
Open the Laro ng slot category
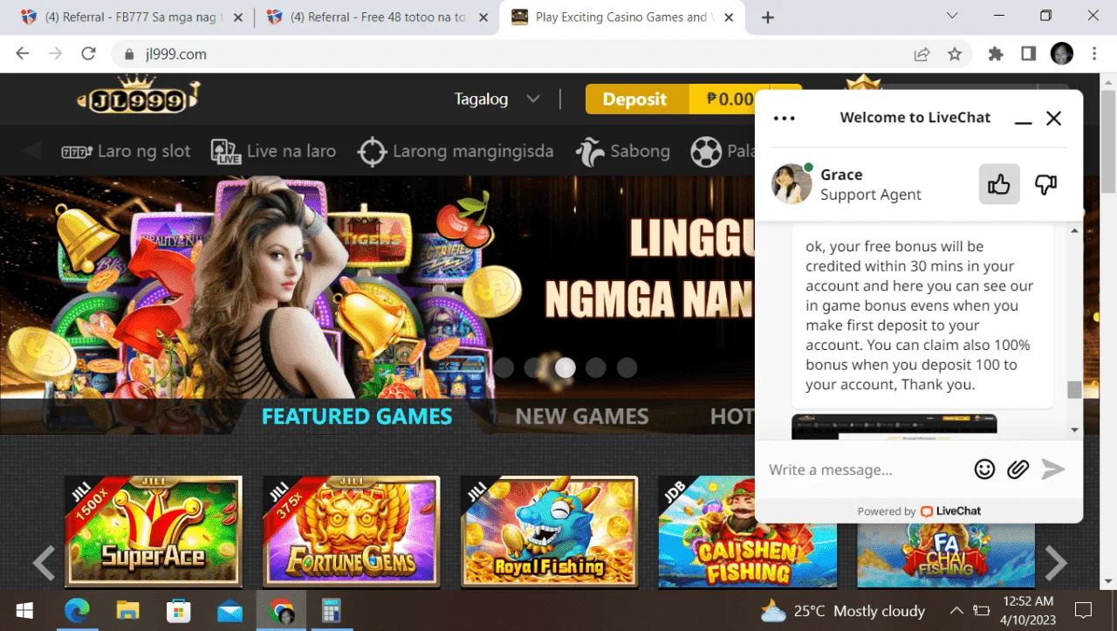point(127,151)
